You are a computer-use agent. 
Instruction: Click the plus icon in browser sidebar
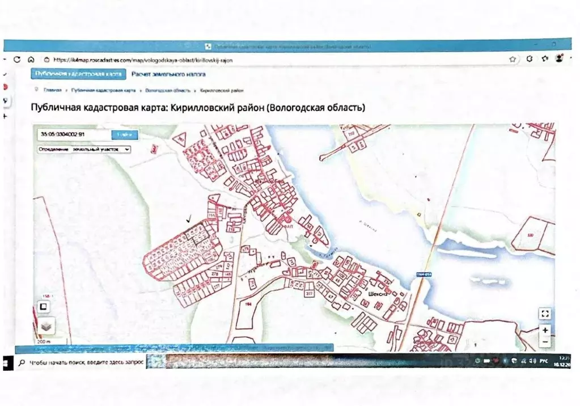tap(6, 116)
